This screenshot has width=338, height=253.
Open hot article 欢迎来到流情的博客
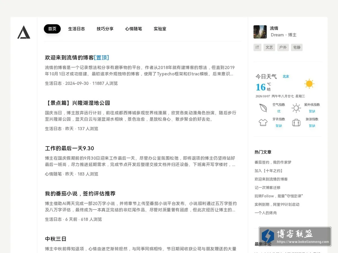click(x=271, y=179)
